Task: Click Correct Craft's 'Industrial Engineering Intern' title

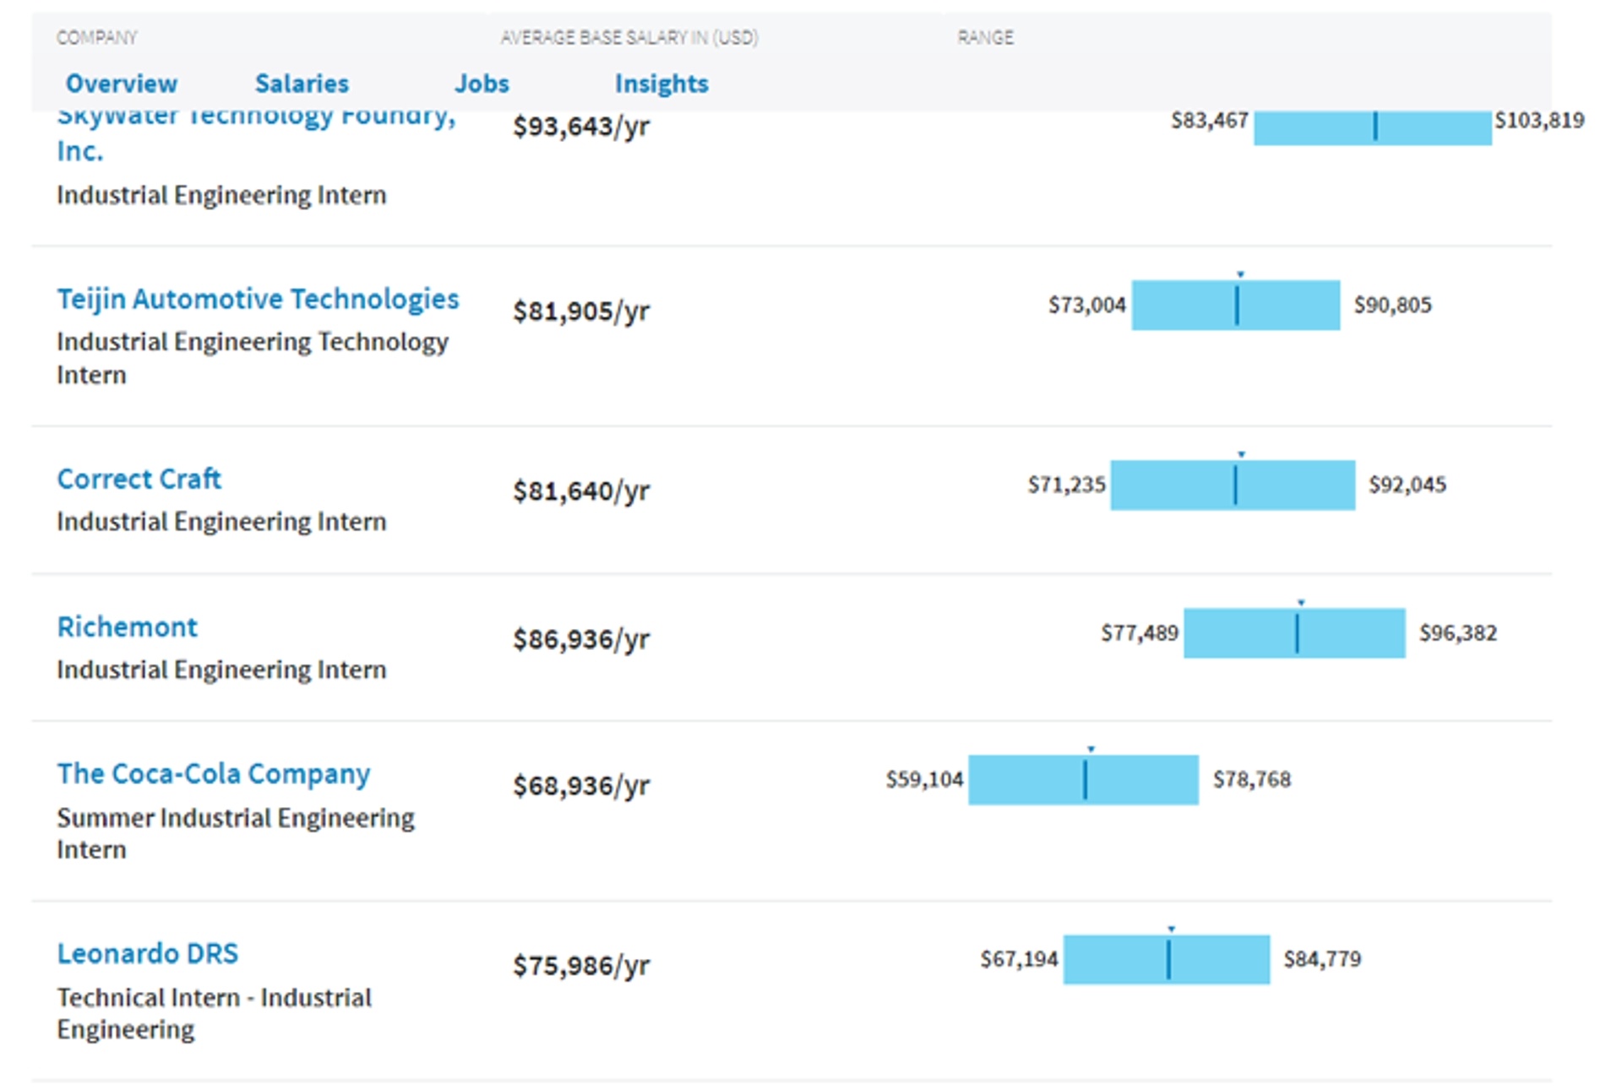Action: (221, 523)
